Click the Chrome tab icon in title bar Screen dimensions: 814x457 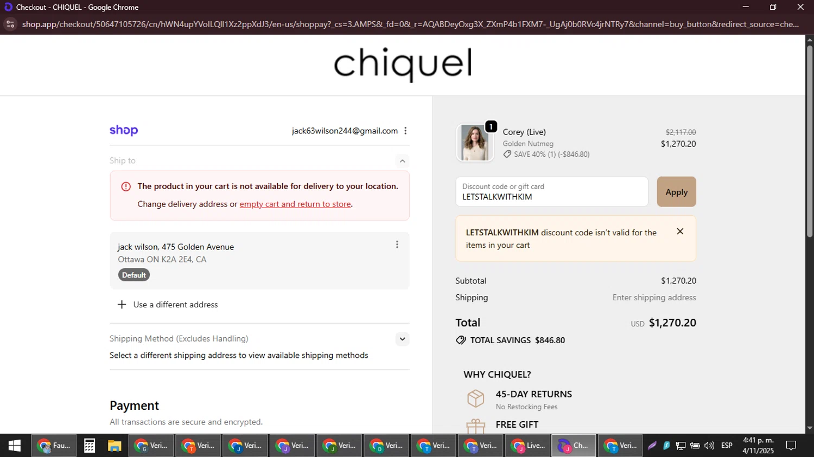tap(8, 7)
